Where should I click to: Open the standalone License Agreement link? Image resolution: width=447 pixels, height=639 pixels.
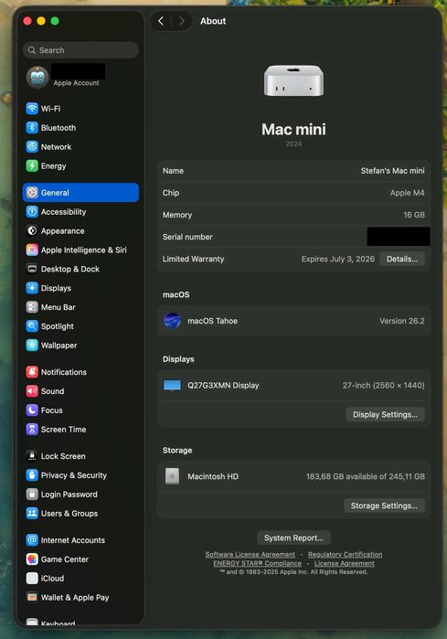click(x=344, y=563)
